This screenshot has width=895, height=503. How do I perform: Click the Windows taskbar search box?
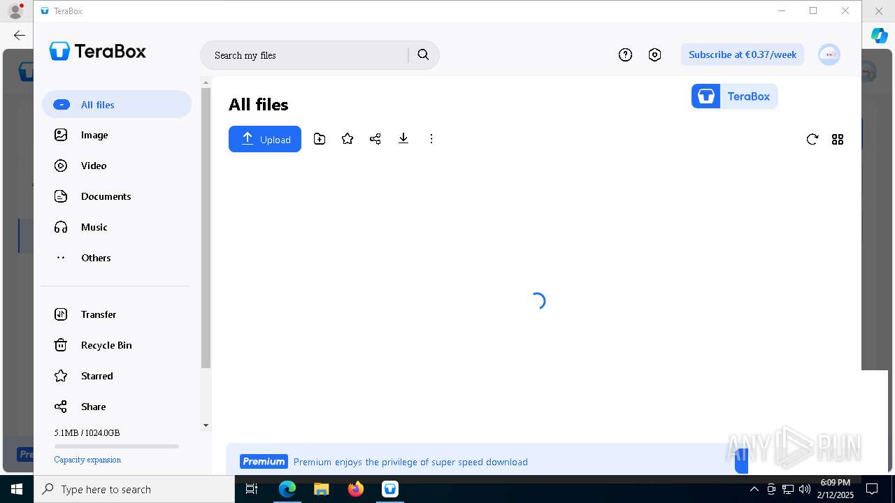(134, 489)
